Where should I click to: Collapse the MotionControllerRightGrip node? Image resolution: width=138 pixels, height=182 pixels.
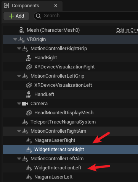19,49
